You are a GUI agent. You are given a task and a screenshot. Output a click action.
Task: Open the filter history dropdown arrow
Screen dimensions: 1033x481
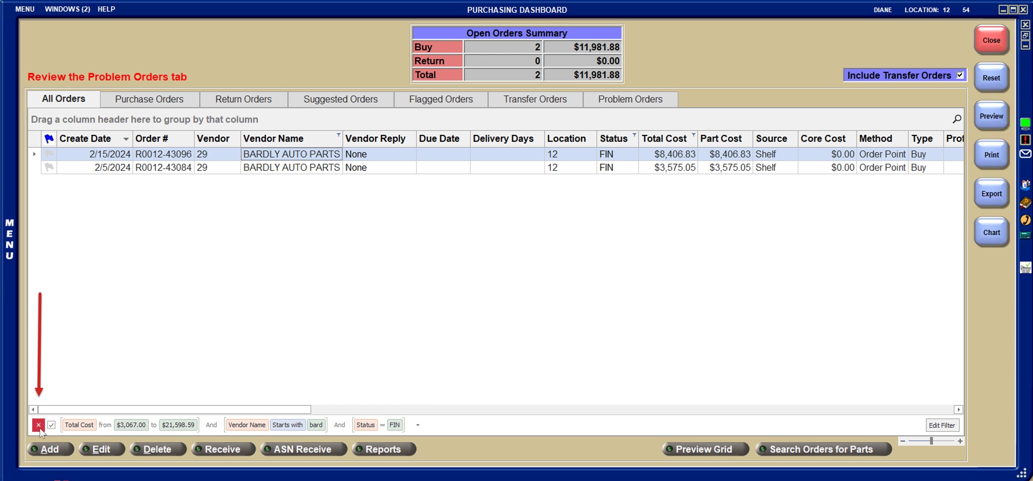point(417,425)
